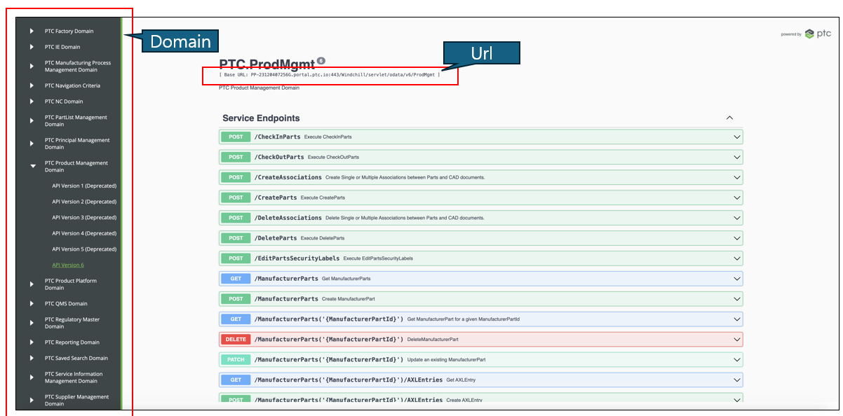
Task: Click the /CreateParts endpoint path
Action: click(276, 197)
